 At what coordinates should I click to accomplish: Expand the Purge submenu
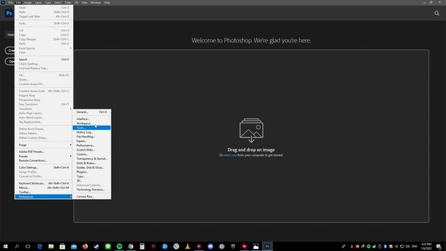44,145
